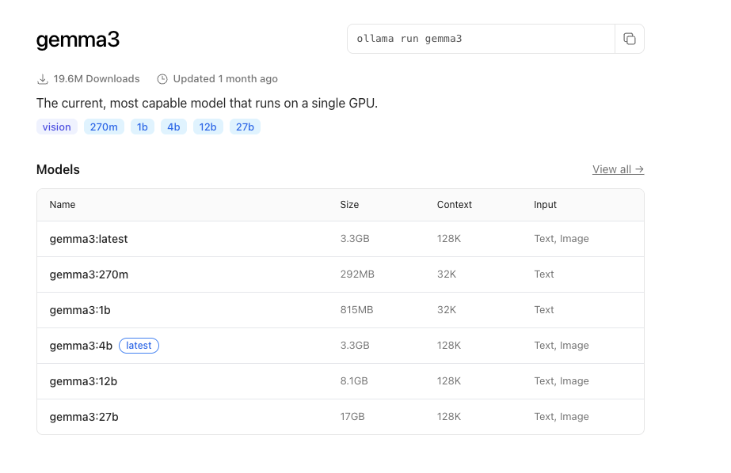Select the 1b size tag
The height and width of the screenshot is (473, 731).
pos(143,127)
